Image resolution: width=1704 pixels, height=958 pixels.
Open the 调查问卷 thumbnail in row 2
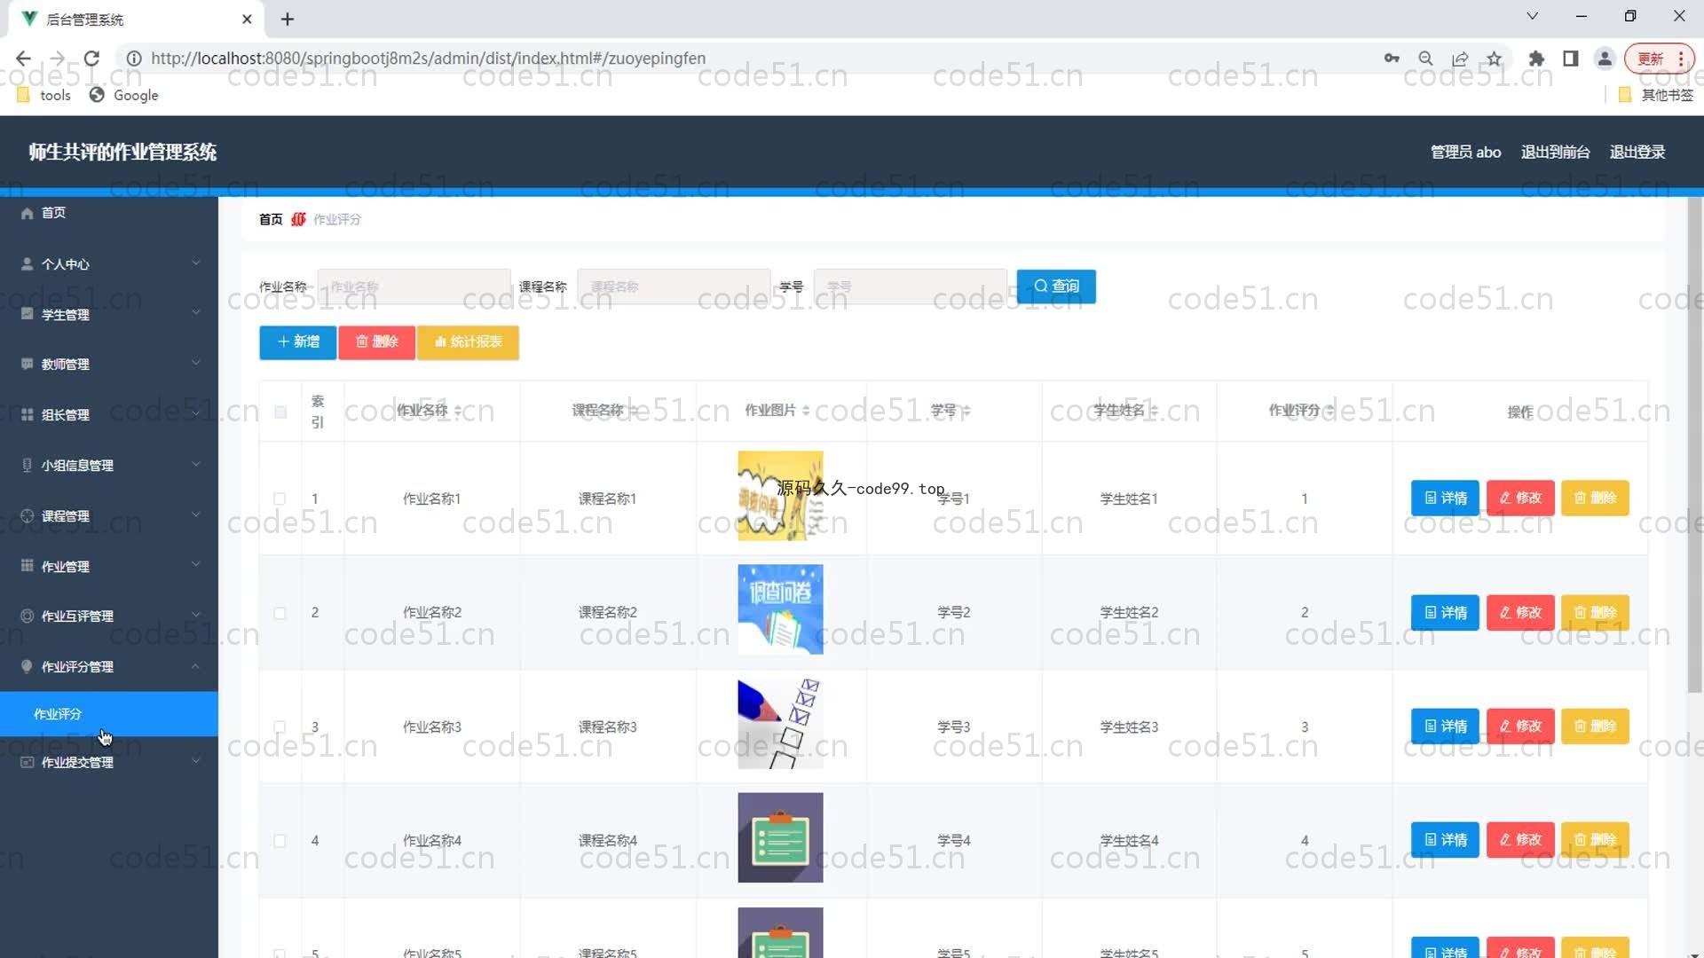coord(780,609)
